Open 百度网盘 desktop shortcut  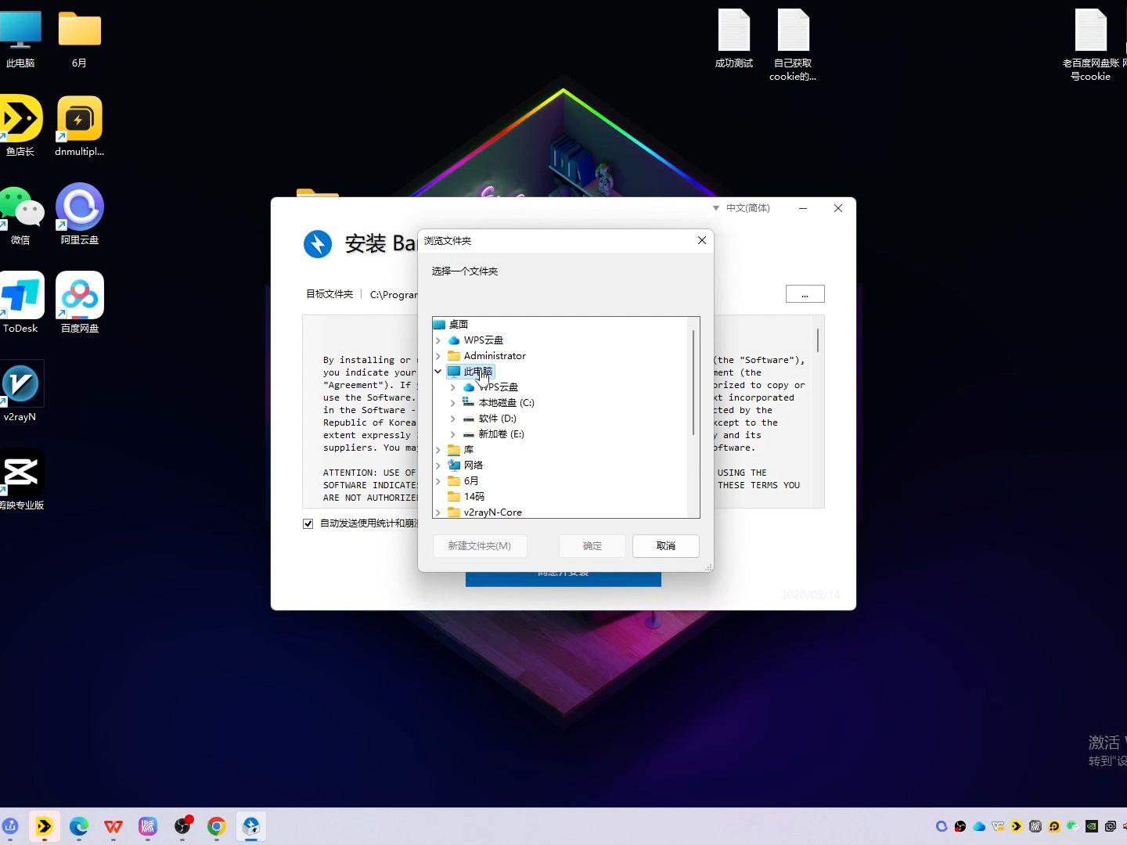79,303
